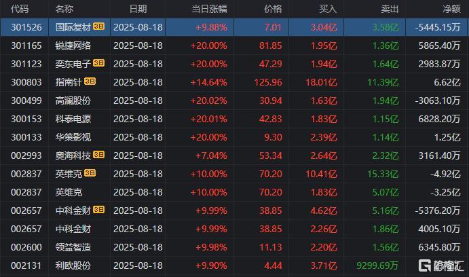
Task: Sort by the 买入 column header
Action: point(328,9)
